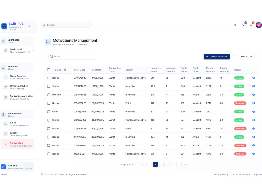View details of Nexus 27/06/2025 row

click(x=254, y=78)
